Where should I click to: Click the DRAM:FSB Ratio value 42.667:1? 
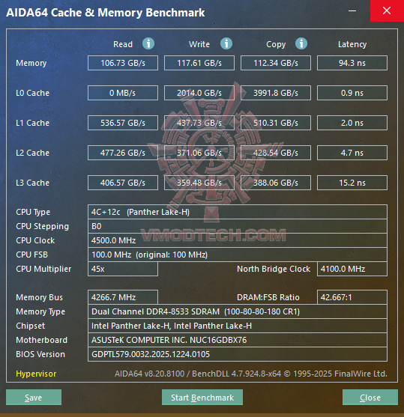352,297
